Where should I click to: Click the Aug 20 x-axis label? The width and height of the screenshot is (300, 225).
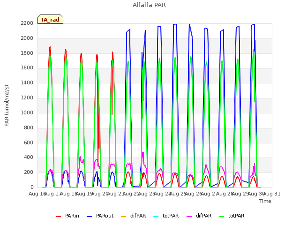tap(100, 194)
